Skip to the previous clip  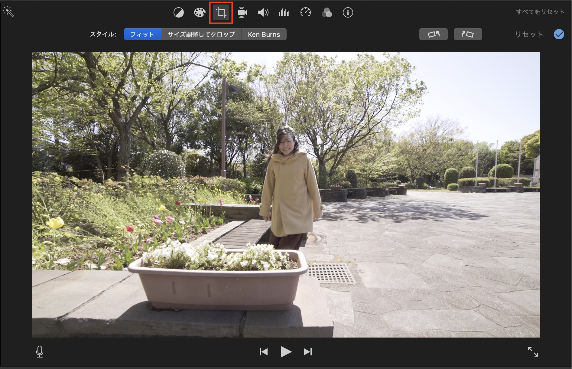pyautogui.click(x=264, y=352)
